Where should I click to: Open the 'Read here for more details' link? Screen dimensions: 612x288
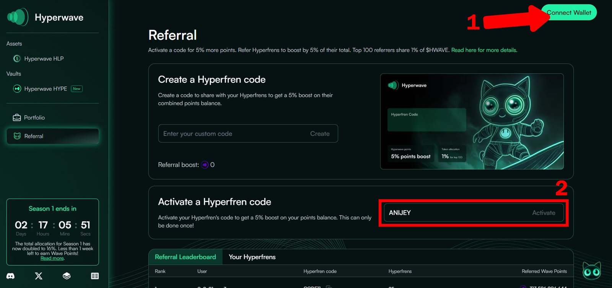click(484, 50)
